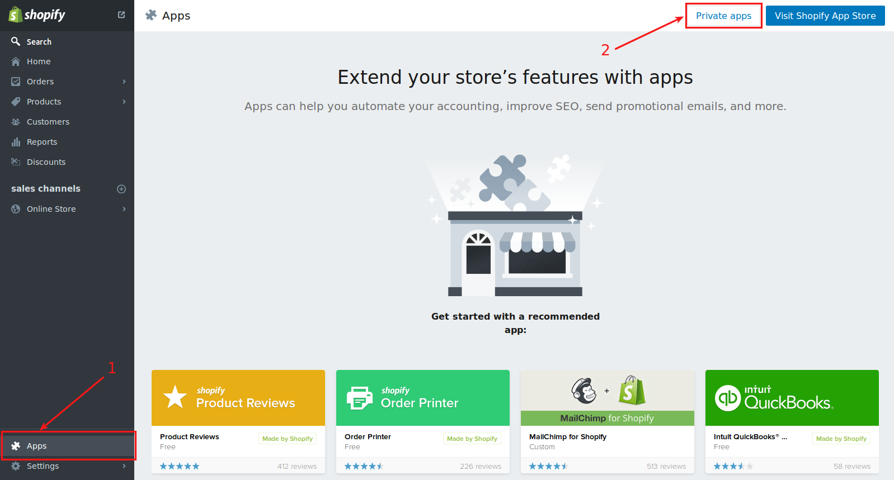Open the Home menu item
Viewport: 894px width, 480px height.
[67, 61]
